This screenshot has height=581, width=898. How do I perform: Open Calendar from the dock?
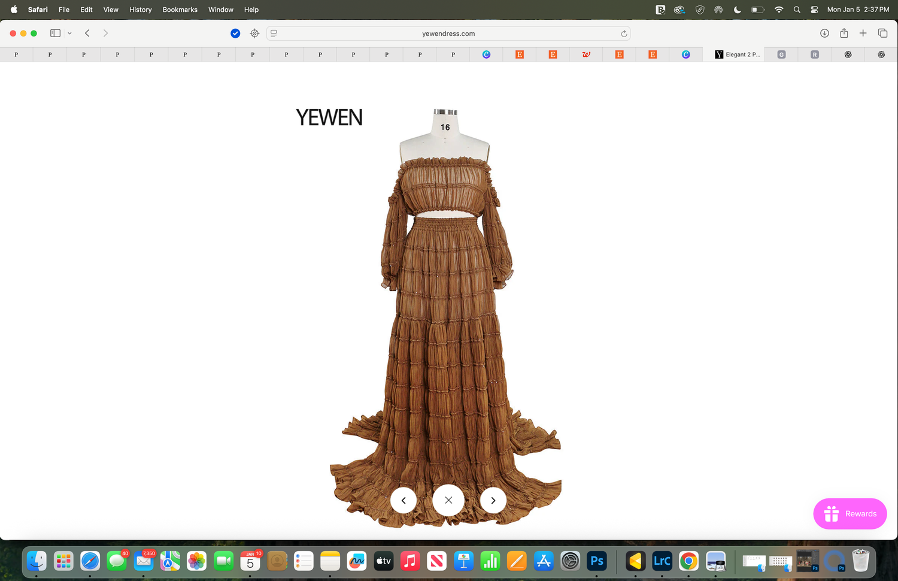(250, 561)
